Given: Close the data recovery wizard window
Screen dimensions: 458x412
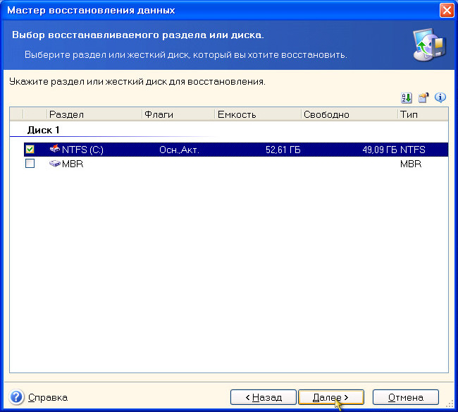Looking at the screenshot, I should click(x=447, y=11).
